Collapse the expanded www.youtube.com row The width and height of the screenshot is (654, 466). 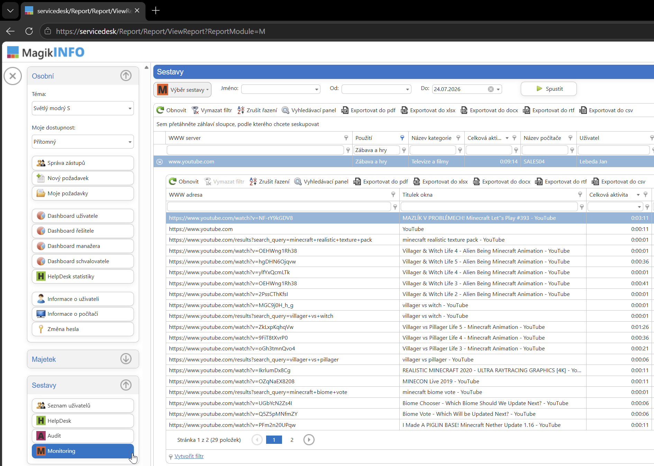click(x=160, y=162)
